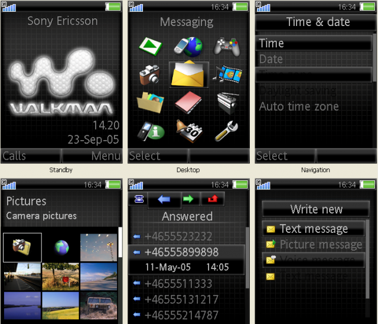
Task: Select call entry +4655523232
Action: point(187,236)
